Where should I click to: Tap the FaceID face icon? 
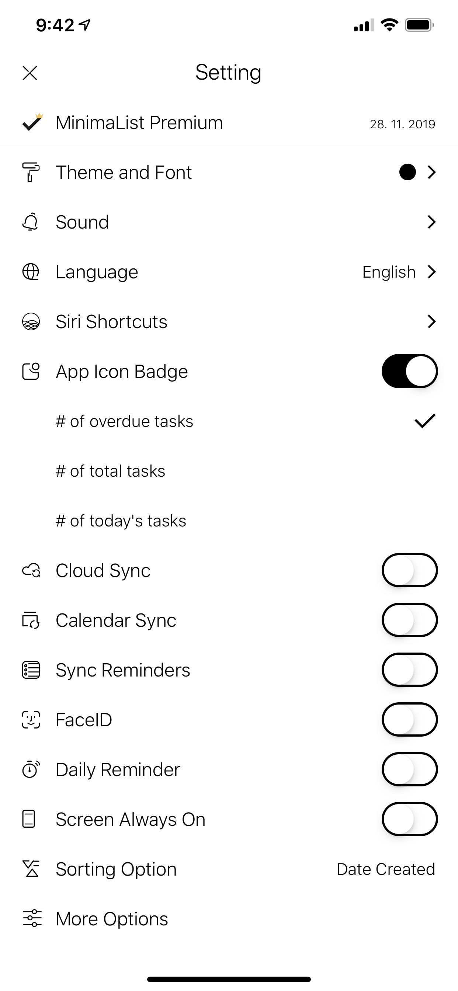coord(31,720)
